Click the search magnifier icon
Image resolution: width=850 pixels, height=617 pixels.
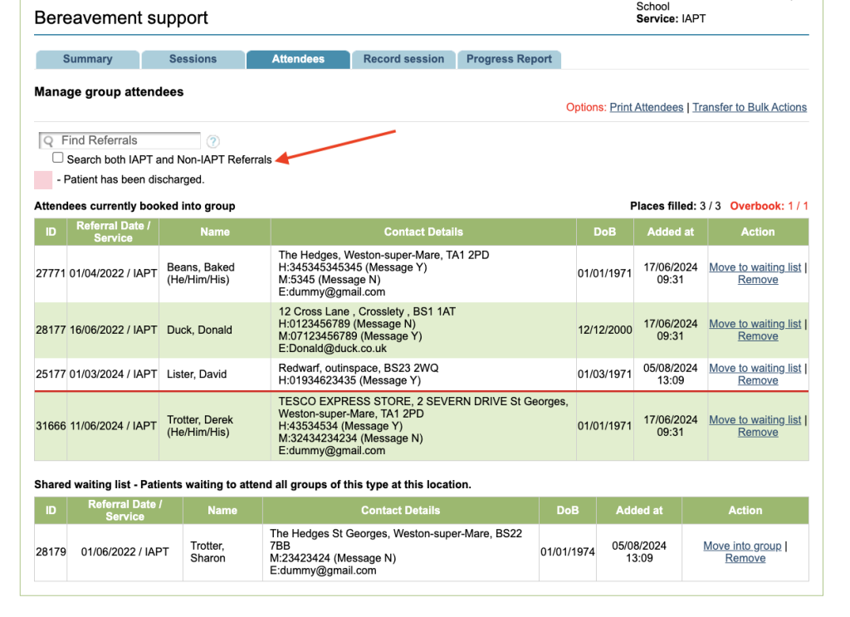(x=48, y=141)
